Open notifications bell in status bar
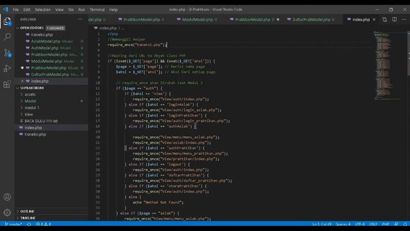The width and height of the screenshot is (410, 231). coord(405,224)
